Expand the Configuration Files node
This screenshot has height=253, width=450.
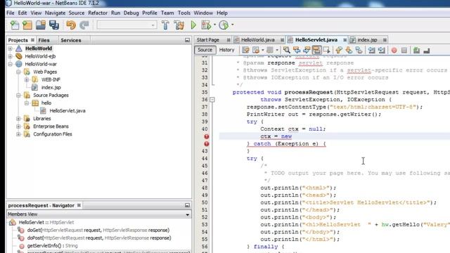tap(18, 134)
